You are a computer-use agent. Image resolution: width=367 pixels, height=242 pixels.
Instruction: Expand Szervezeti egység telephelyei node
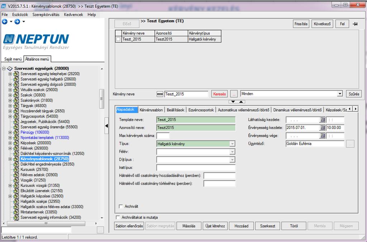pyautogui.click(x=10, y=74)
